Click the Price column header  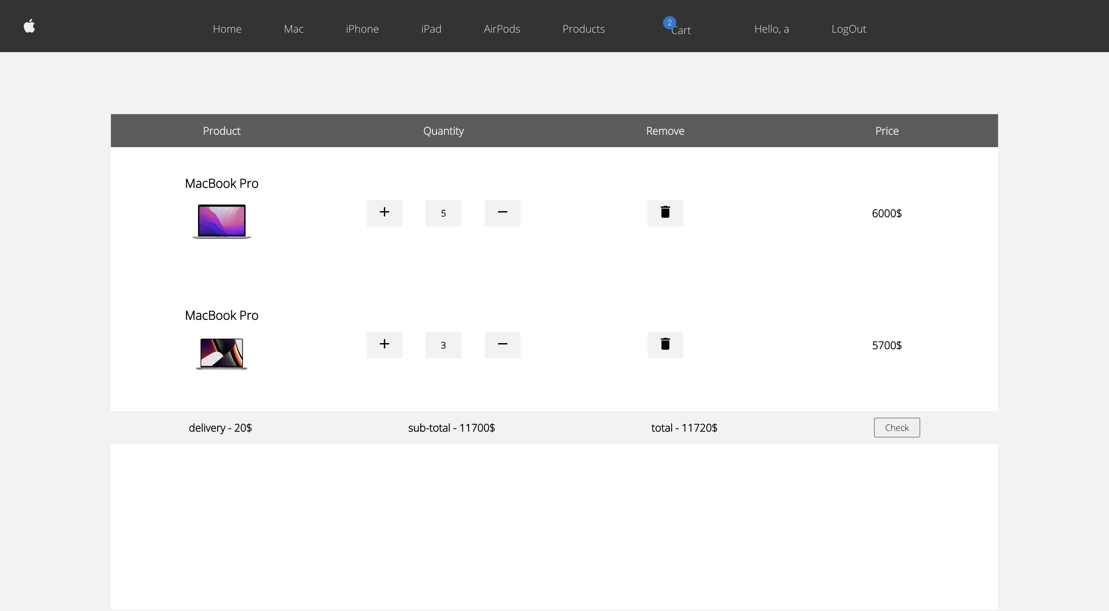coord(887,131)
